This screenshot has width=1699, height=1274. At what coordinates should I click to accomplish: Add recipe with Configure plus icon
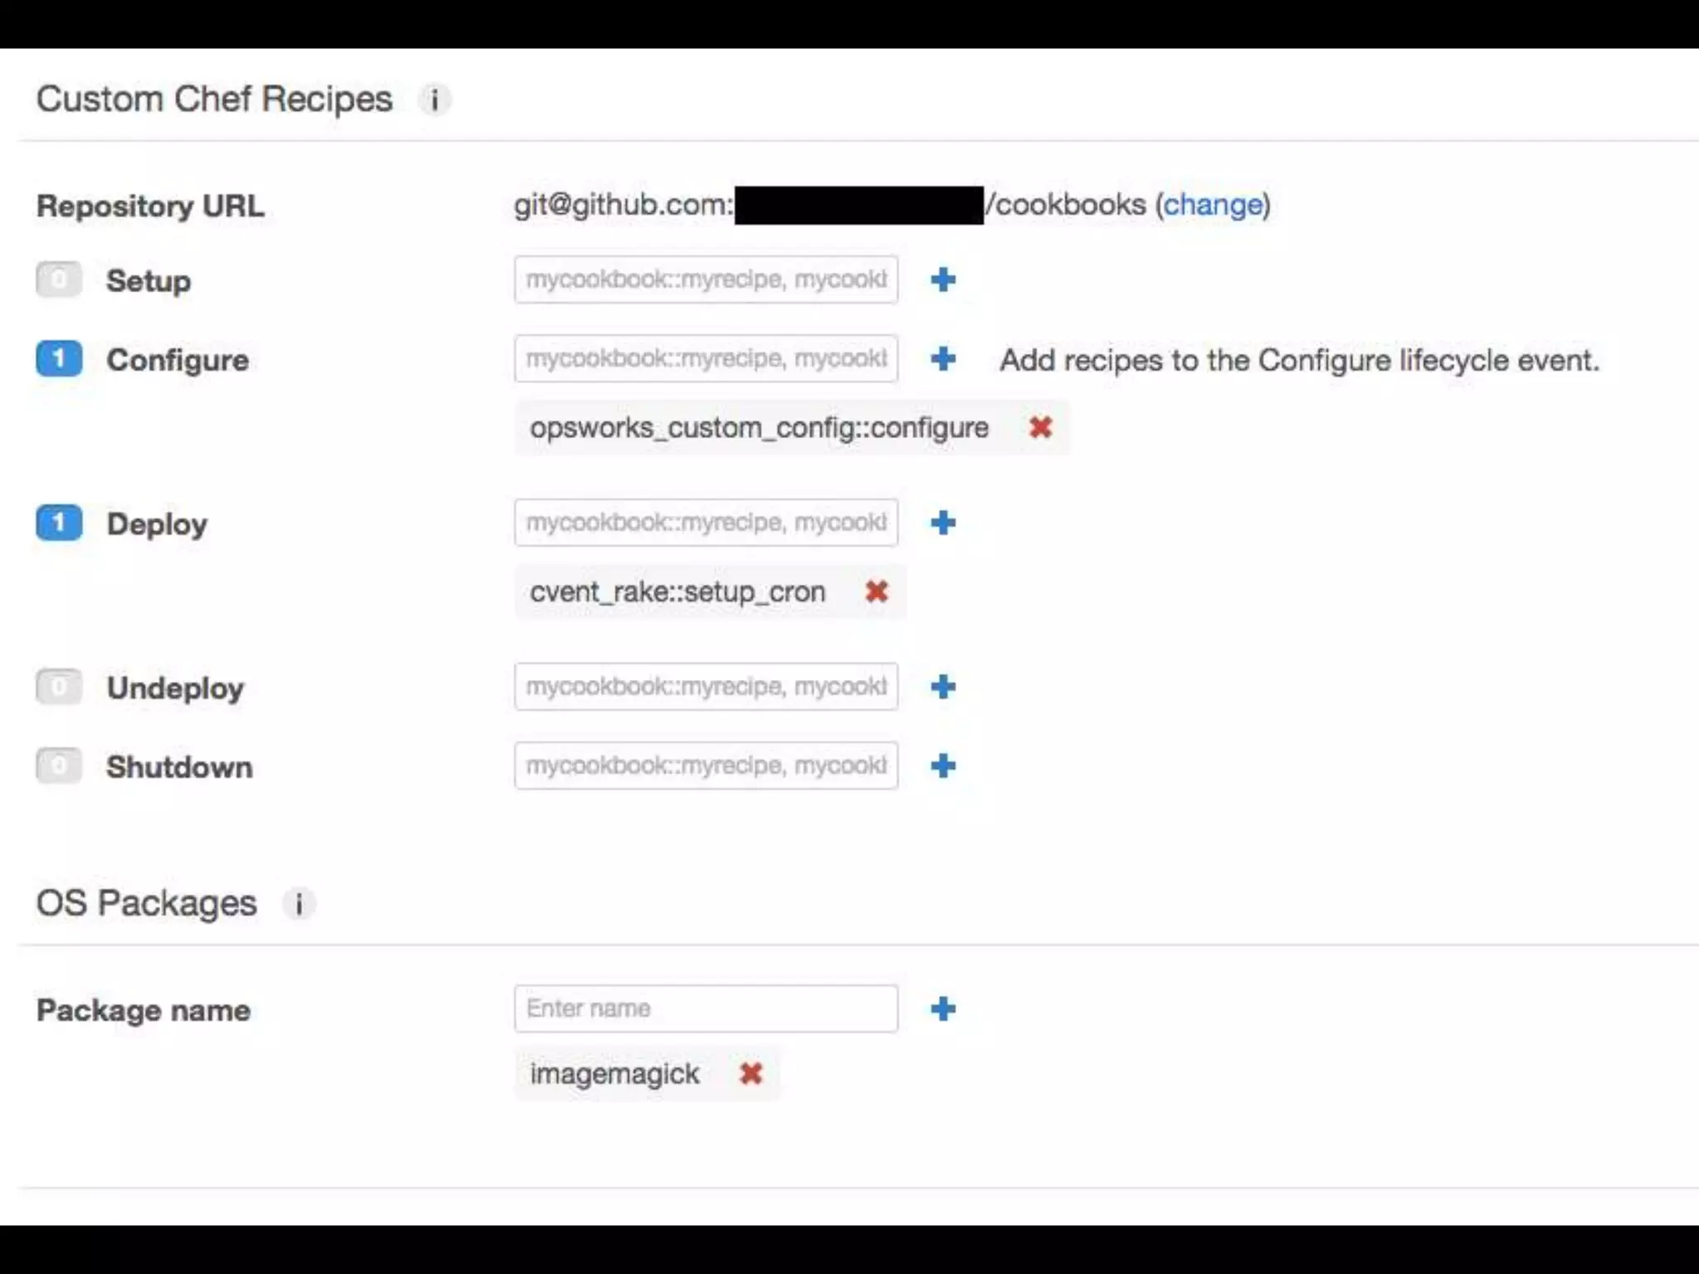click(x=942, y=359)
